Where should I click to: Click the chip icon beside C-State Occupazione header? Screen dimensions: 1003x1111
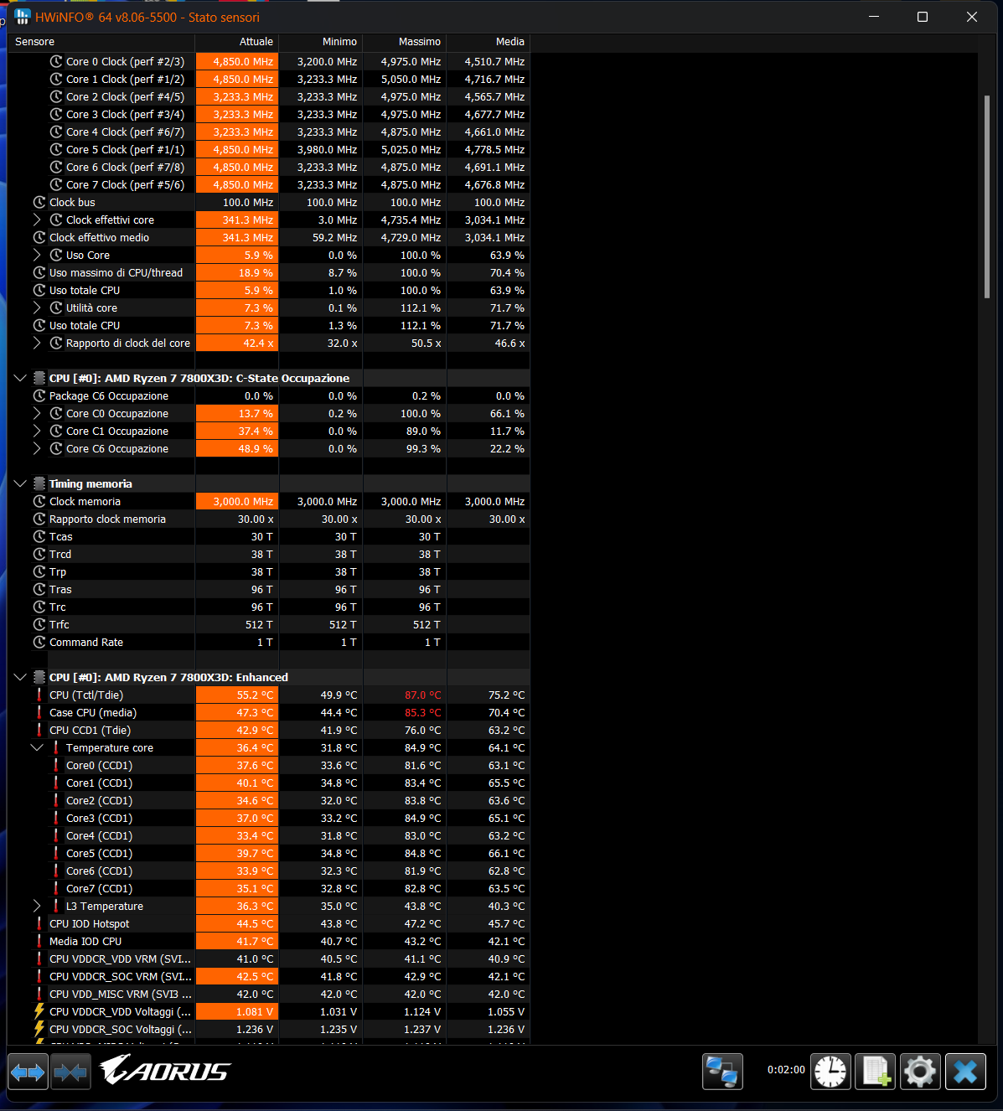pyautogui.click(x=39, y=378)
